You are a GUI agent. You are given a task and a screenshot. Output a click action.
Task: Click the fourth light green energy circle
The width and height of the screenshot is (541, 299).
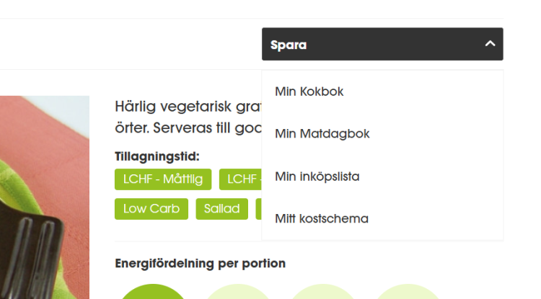408,293
